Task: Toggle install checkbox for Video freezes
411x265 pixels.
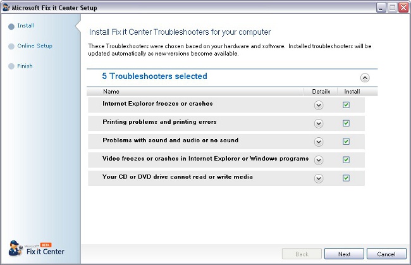Action: point(346,160)
